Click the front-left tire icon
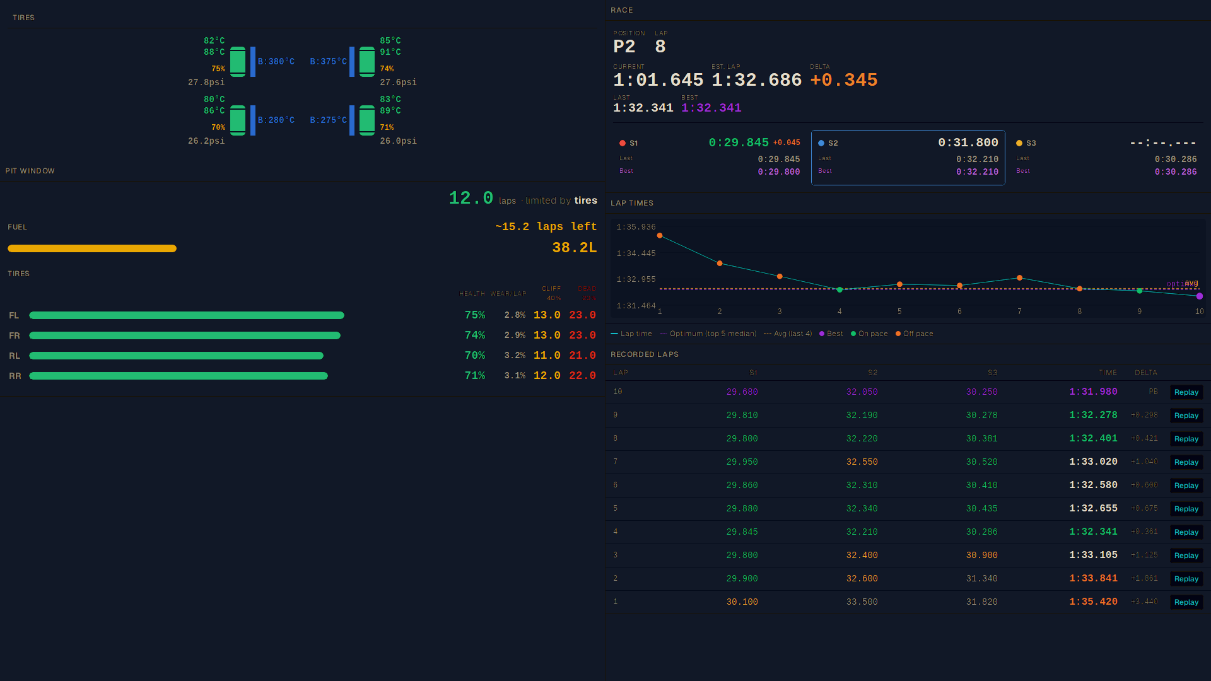1211x681 pixels. (238, 62)
